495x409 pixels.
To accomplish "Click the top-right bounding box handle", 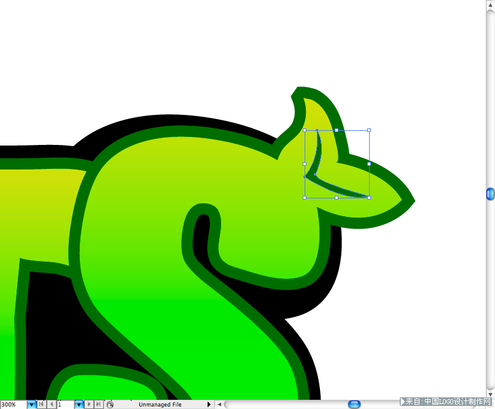I will tap(369, 130).
